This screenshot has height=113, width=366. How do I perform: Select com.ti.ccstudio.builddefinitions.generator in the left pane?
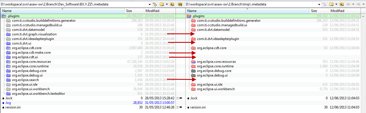coord(44,21)
